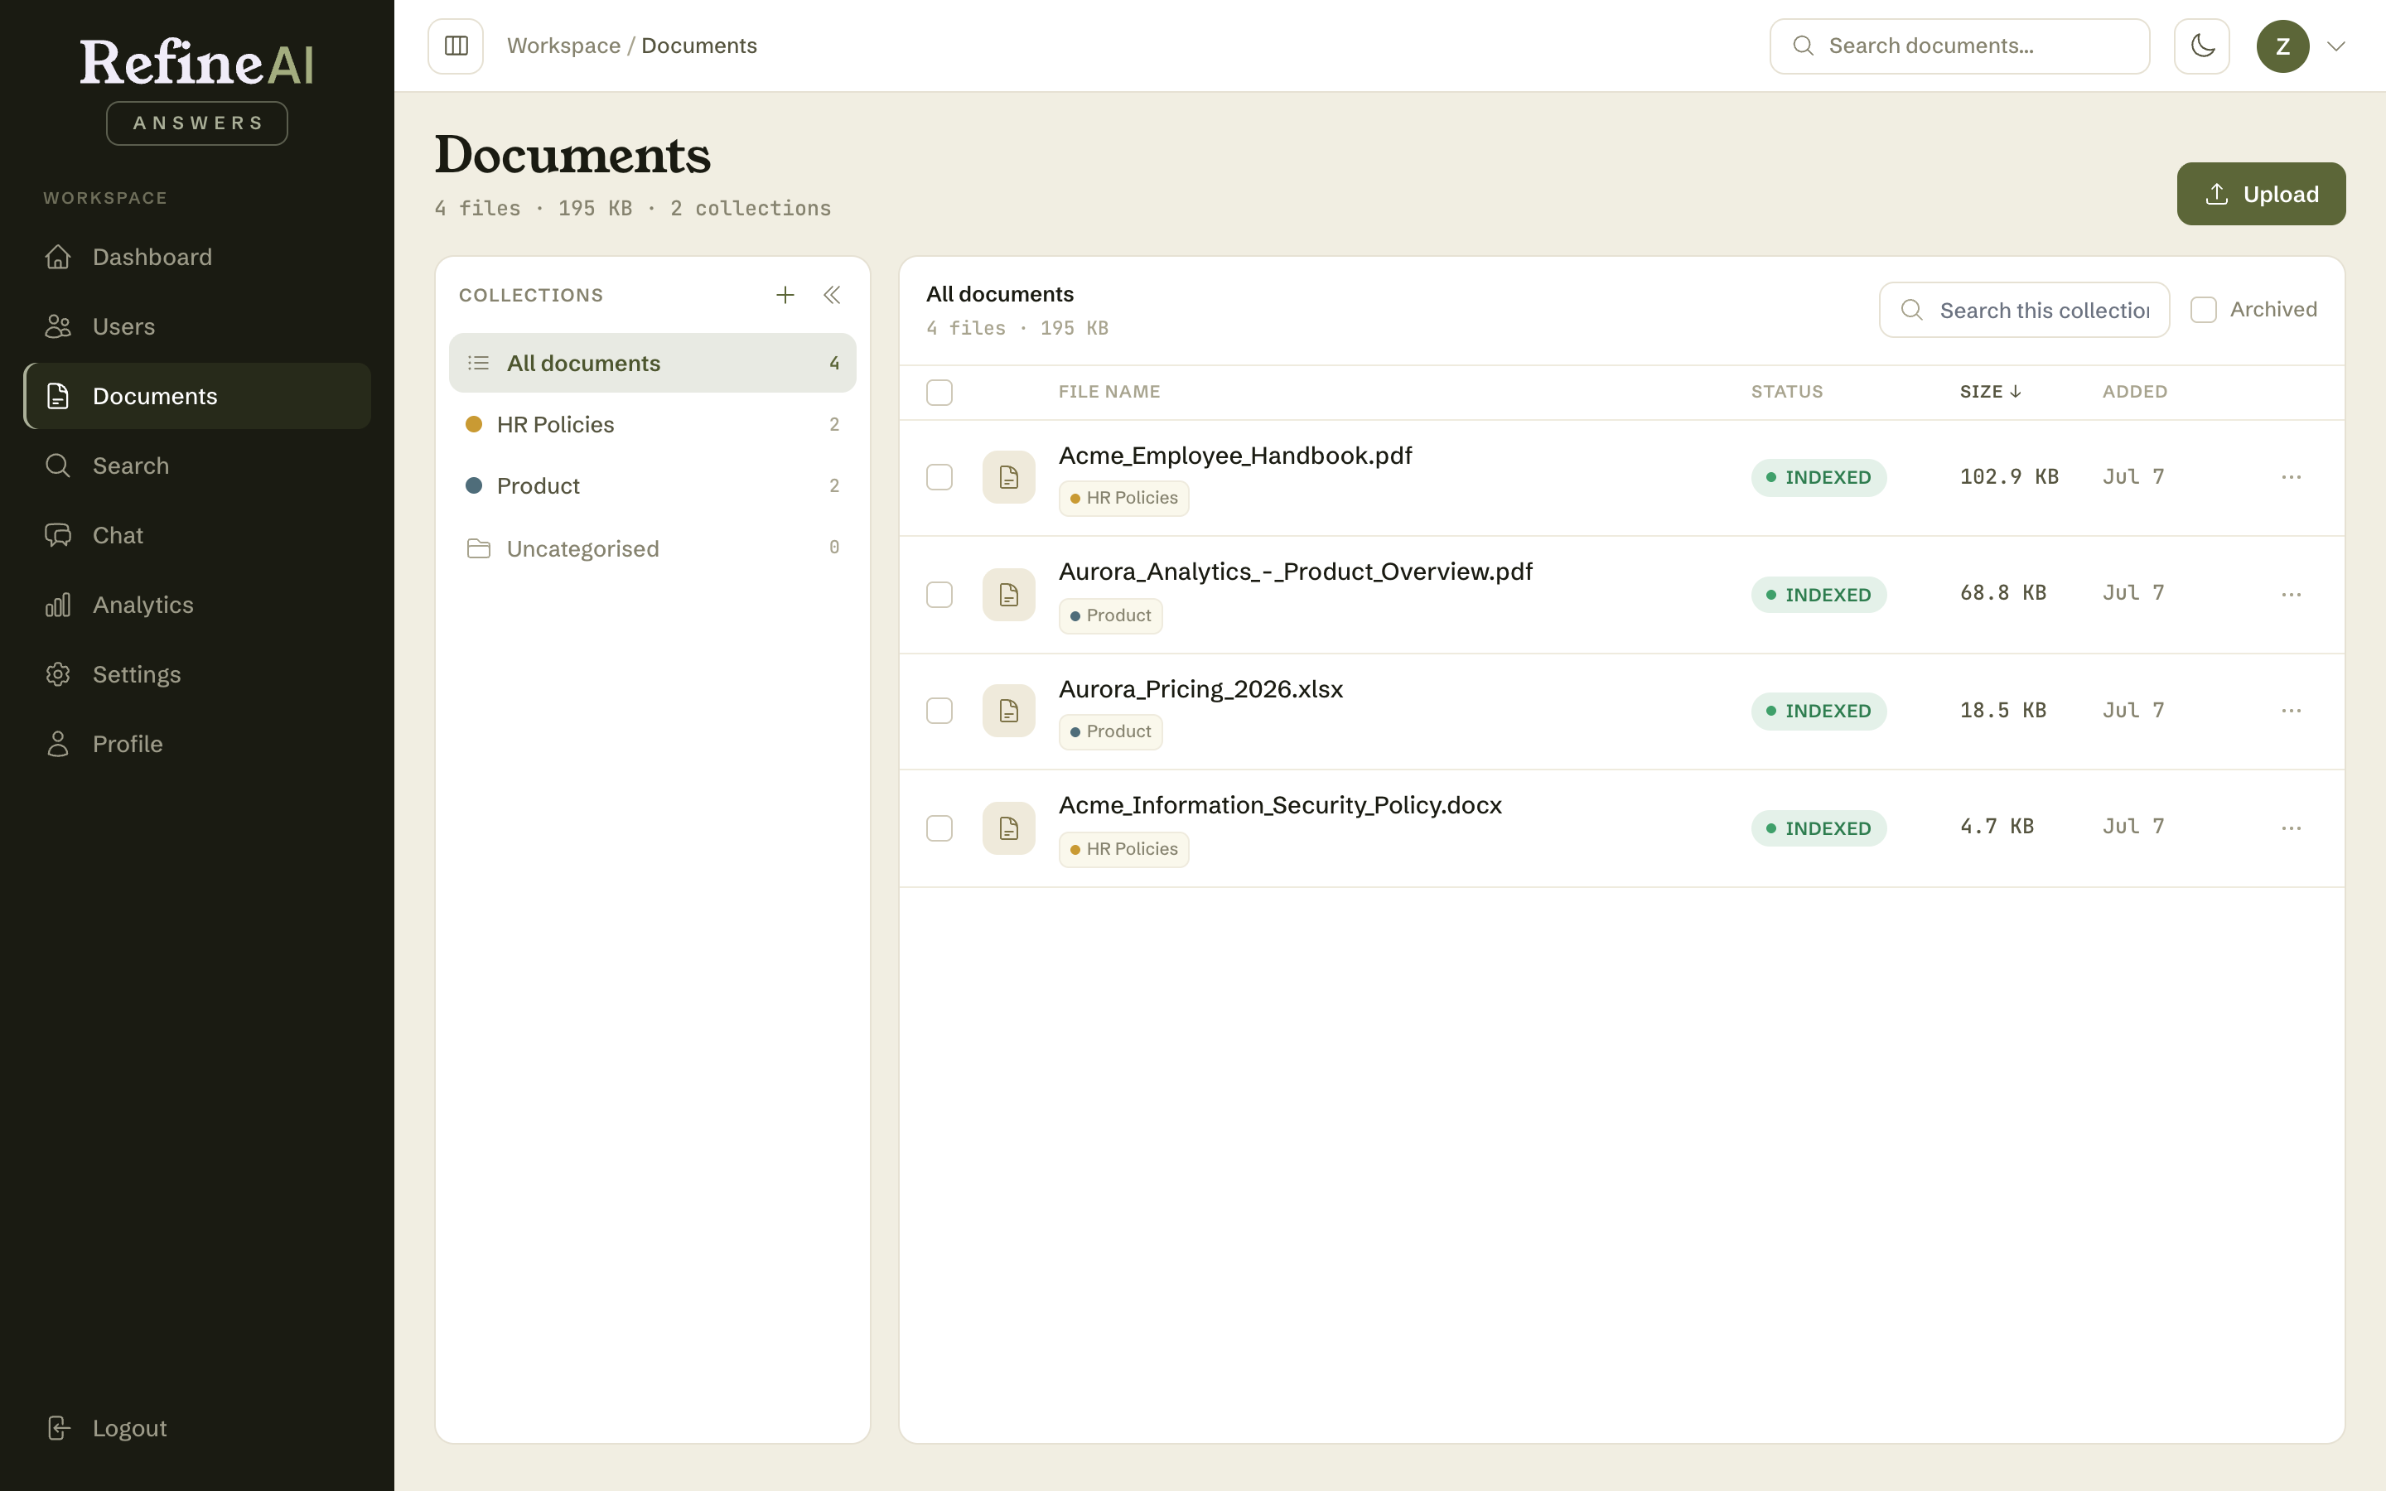Toggle the sidebar panel icon
Image resolution: width=2386 pixels, height=1491 pixels.
coord(456,46)
